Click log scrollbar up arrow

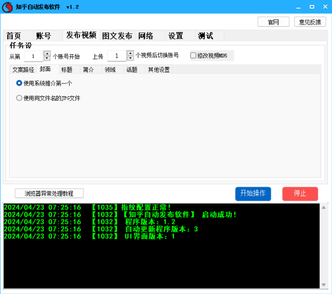coord(324,208)
